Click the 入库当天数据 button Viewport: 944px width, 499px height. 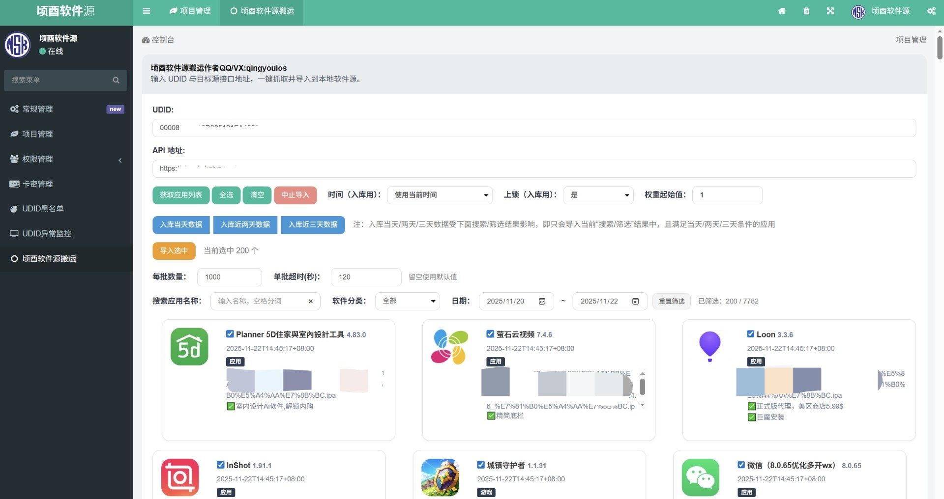(181, 225)
